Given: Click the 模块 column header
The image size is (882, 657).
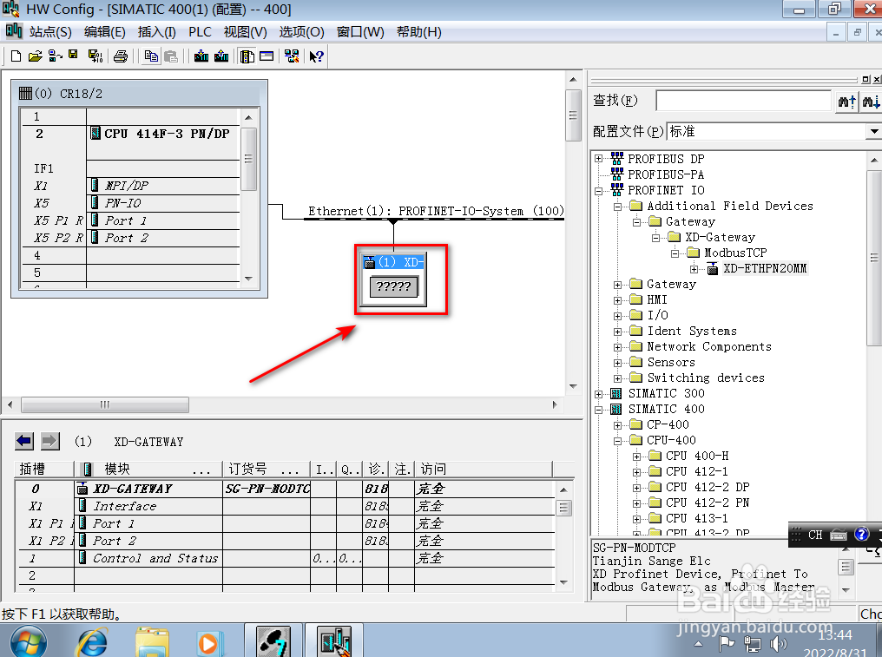Looking at the screenshot, I should tap(148, 470).
